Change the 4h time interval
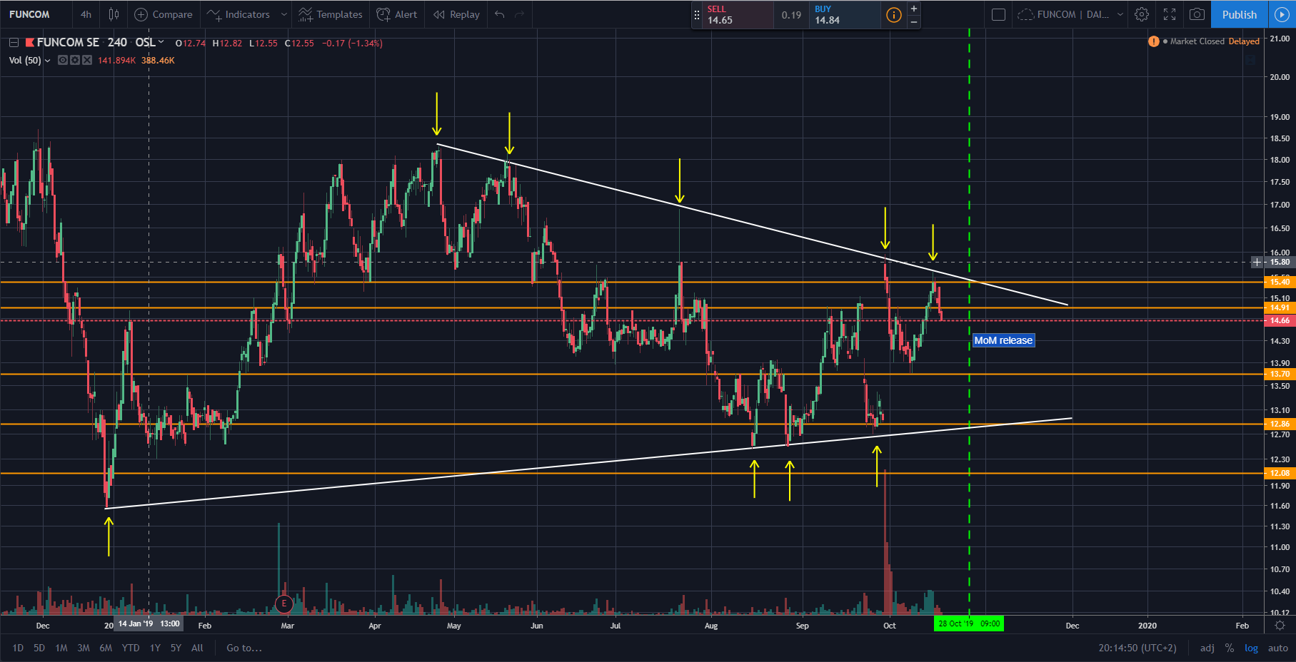The image size is (1296, 662). pos(86,14)
